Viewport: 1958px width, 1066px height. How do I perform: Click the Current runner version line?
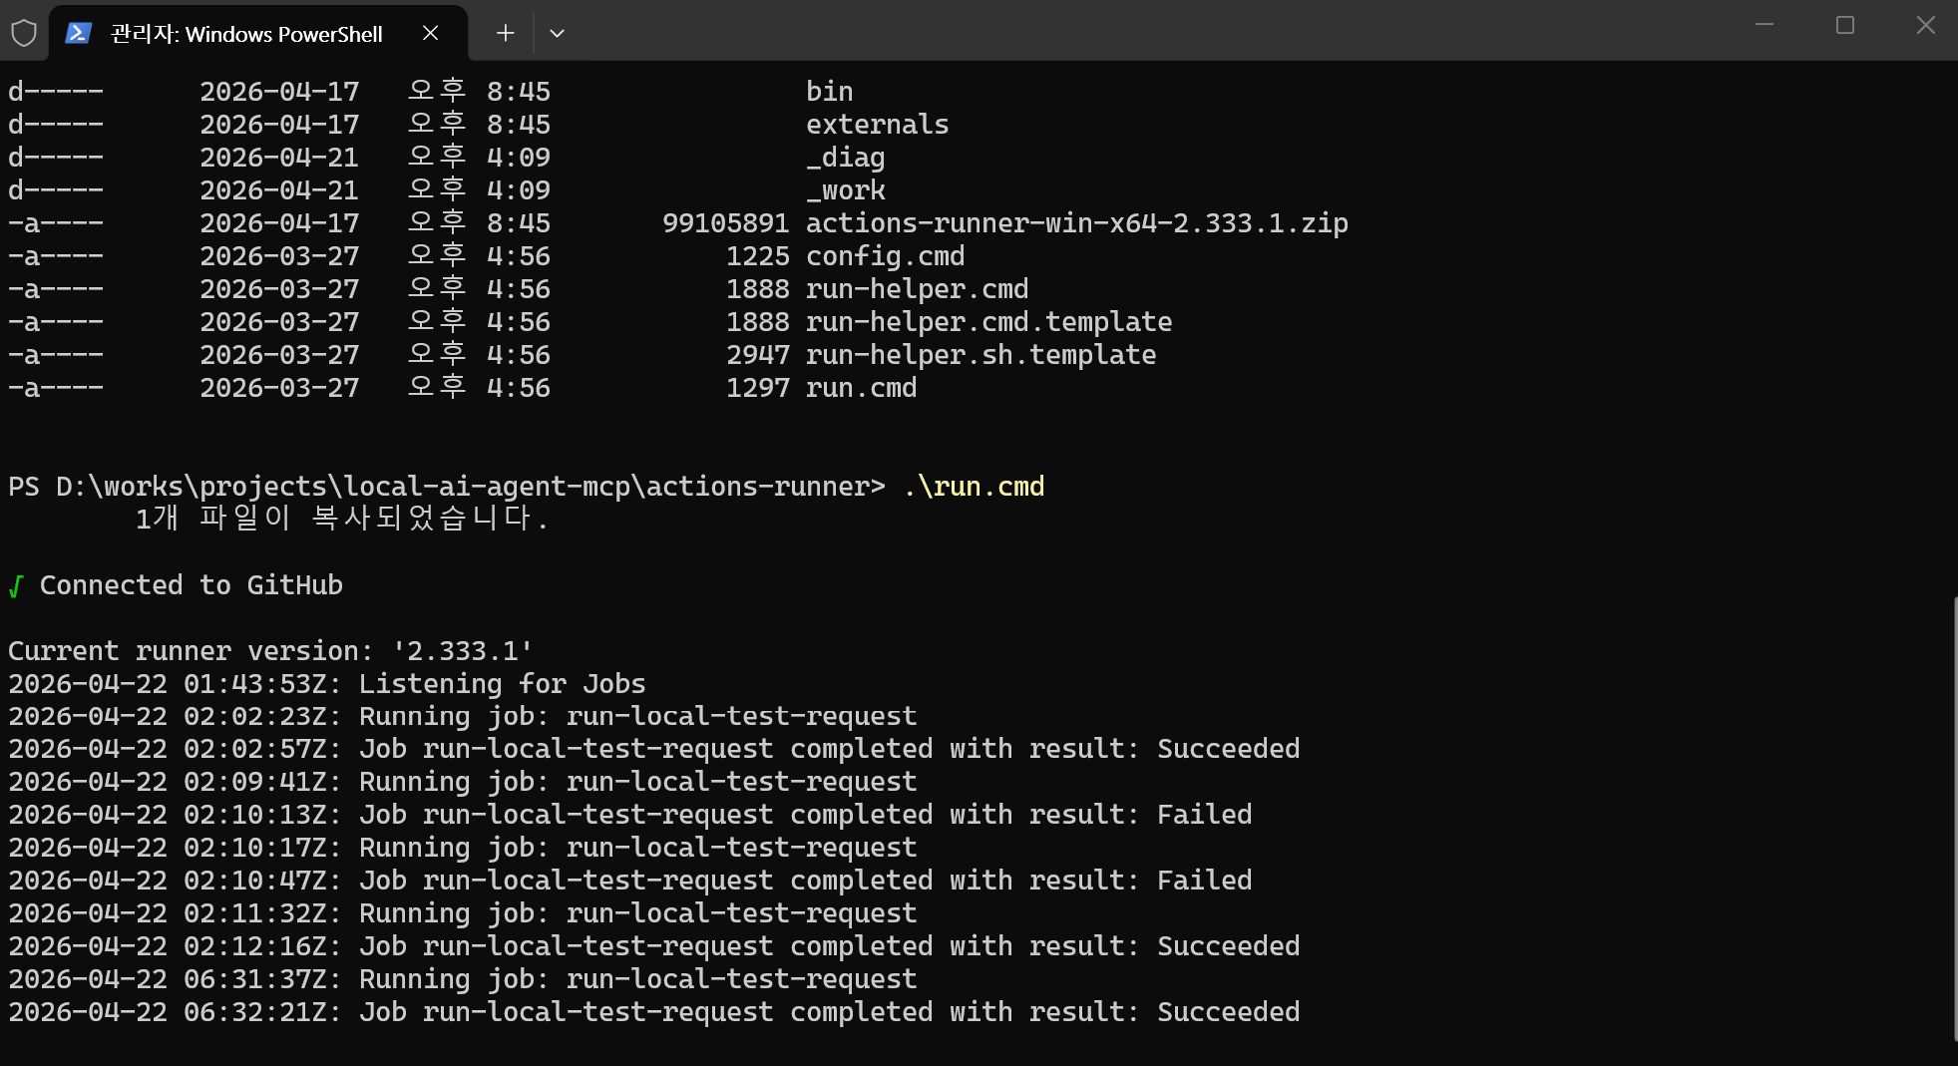coord(269,651)
